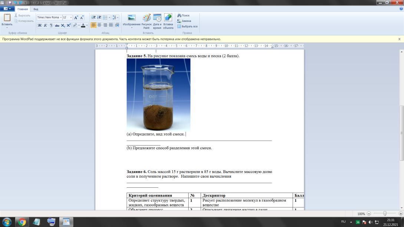The width and height of the screenshot is (404, 227).
Task: Open the highlight color dropdown arrow
Action: click(79, 25)
